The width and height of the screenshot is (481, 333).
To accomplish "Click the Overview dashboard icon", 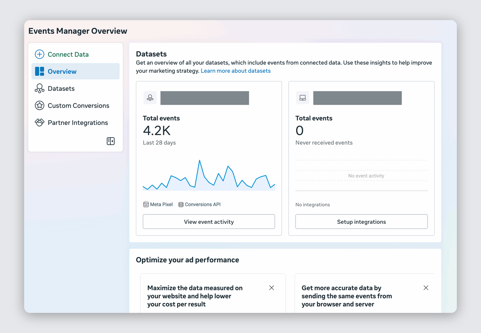I will [x=39, y=71].
